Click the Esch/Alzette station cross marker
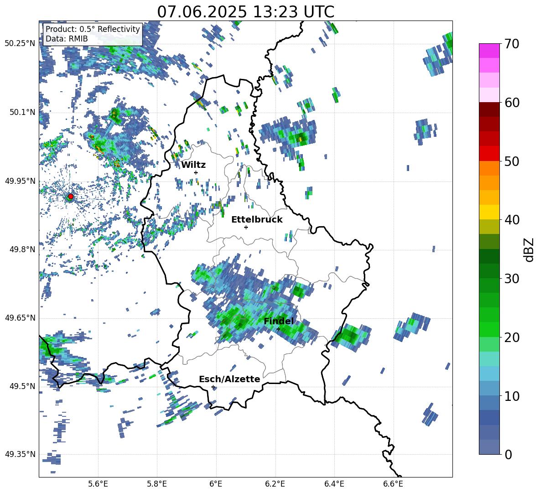Image resolution: width=540 pixels, height=493 pixels. (x=213, y=387)
